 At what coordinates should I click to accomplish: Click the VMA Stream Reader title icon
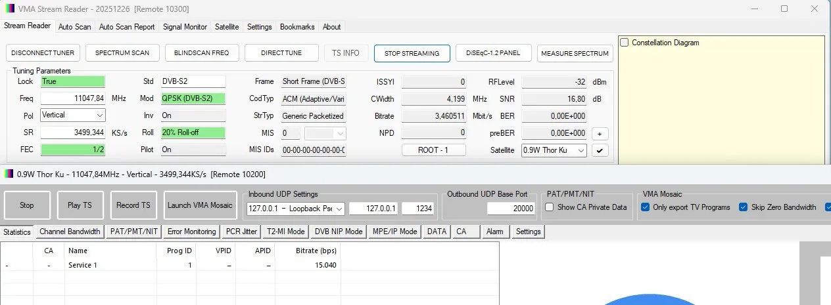tap(9, 9)
